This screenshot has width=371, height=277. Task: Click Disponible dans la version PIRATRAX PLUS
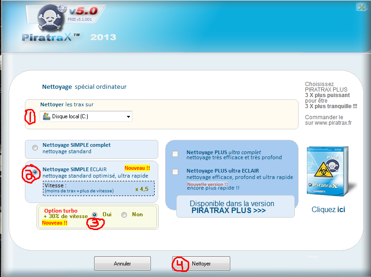pyautogui.click(x=235, y=207)
